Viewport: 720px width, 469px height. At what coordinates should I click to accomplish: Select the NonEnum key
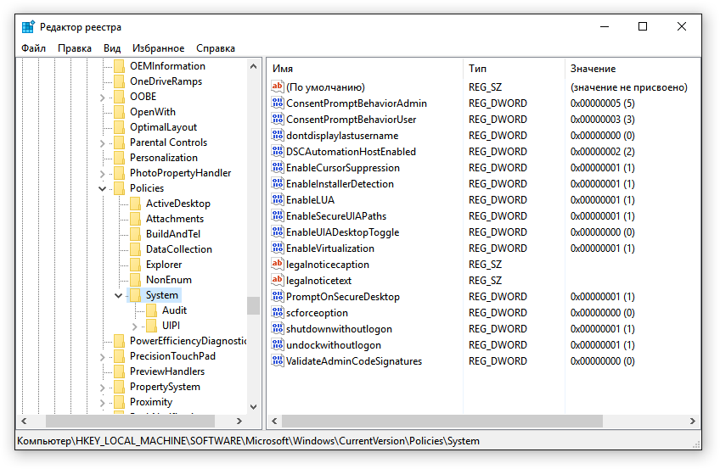(168, 280)
